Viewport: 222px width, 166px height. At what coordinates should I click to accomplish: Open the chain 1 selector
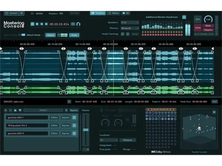click(43, 110)
